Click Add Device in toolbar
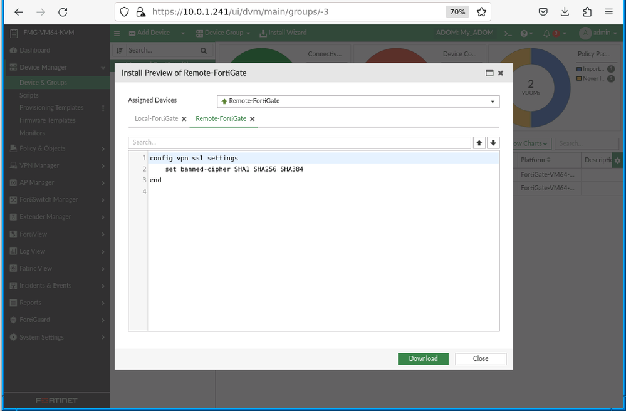The width and height of the screenshot is (626, 411). click(149, 33)
